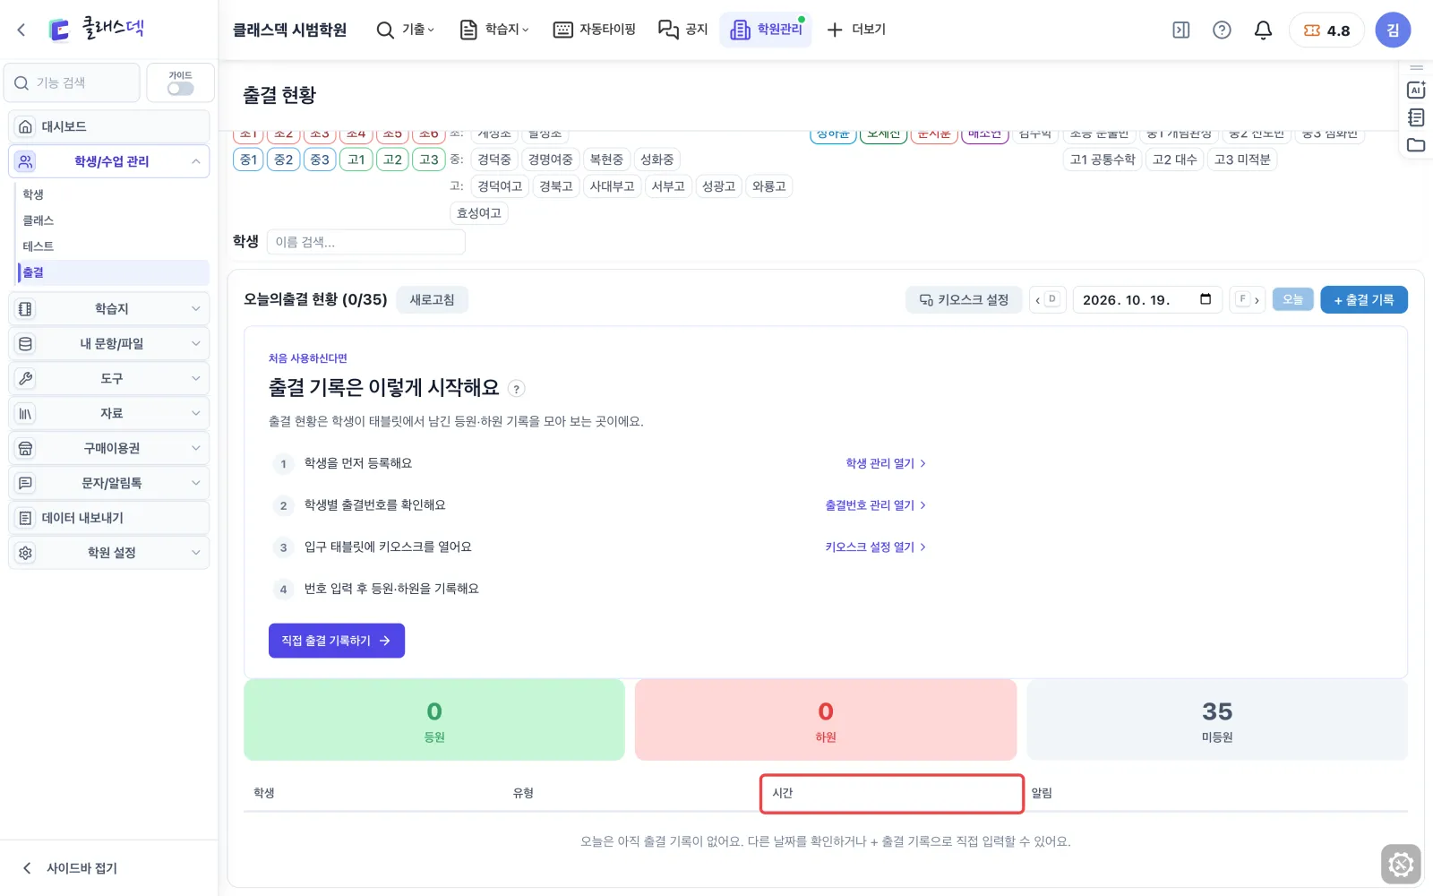Click the calendar icon in date field

coord(1206,299)
